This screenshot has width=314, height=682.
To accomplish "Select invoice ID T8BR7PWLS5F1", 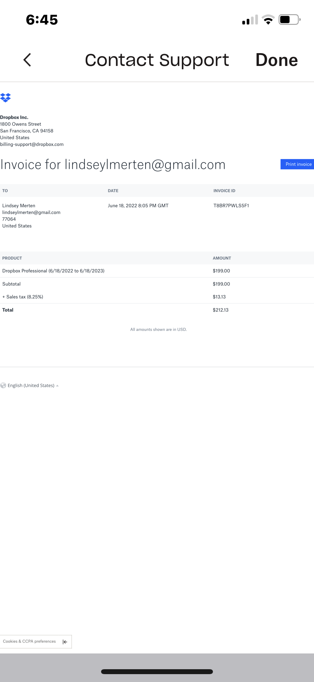I will tap(231, 206).
